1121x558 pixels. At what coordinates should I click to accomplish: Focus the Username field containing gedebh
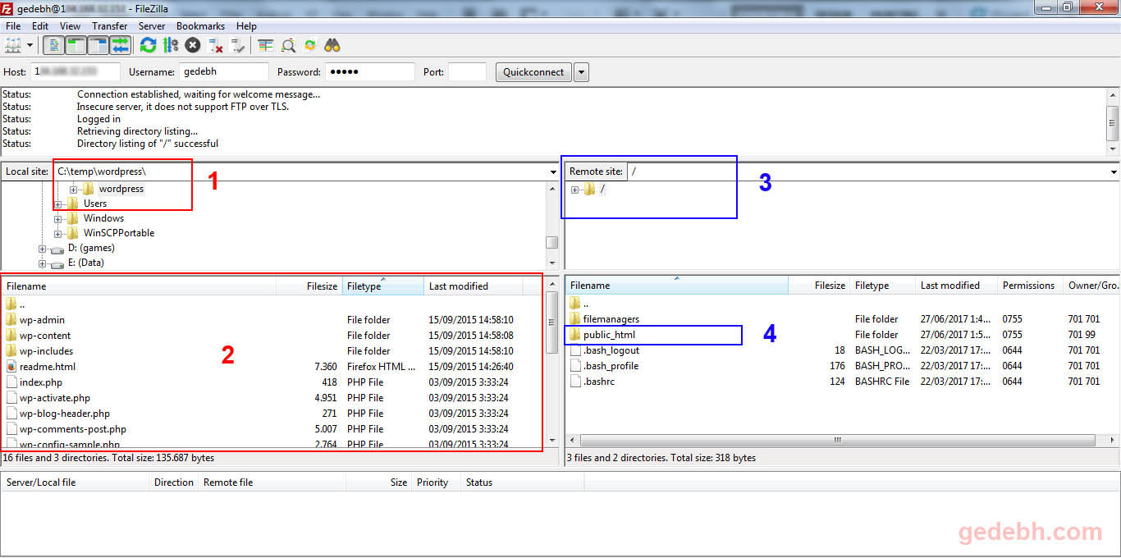point(223,72)
